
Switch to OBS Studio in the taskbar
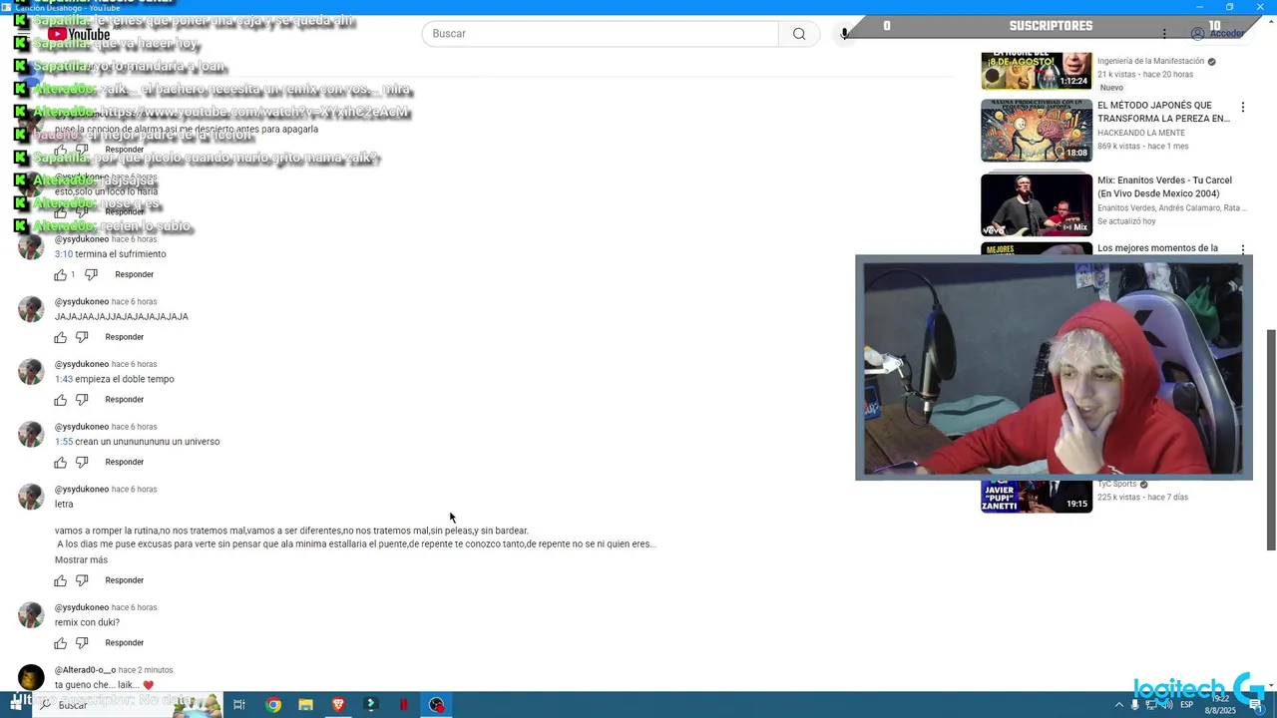point(436,705)
